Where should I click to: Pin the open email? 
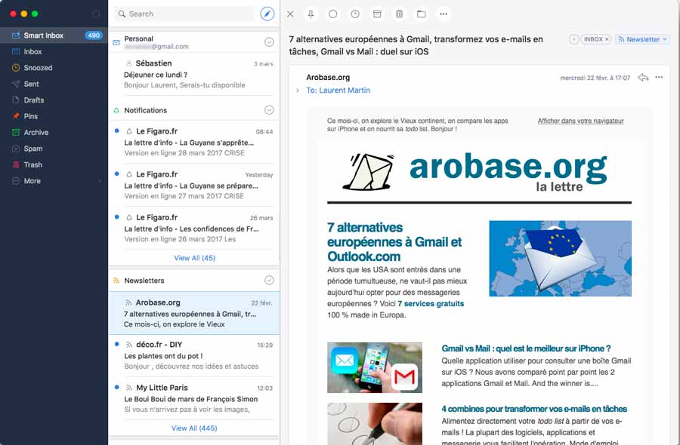tap(311, 14)
